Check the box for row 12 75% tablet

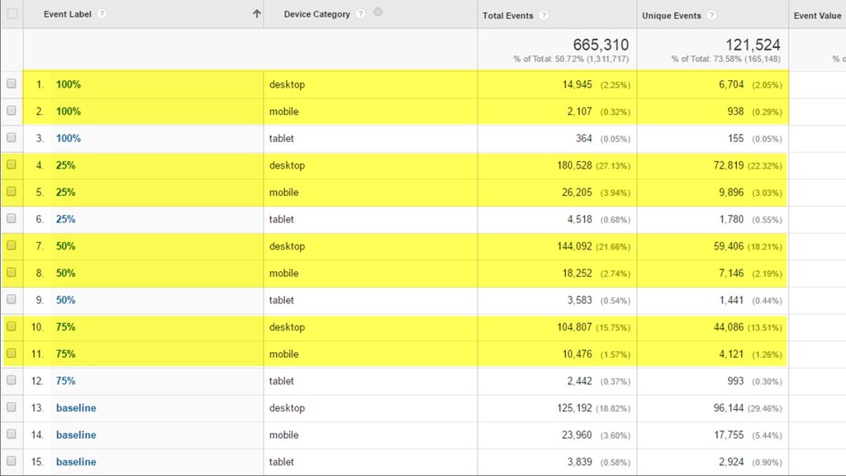[x=12, y=380]
